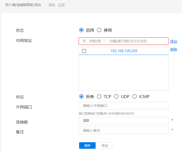Choose the UDP protocol option
Viewport: 182px width, 151px height.
point(116,97)
